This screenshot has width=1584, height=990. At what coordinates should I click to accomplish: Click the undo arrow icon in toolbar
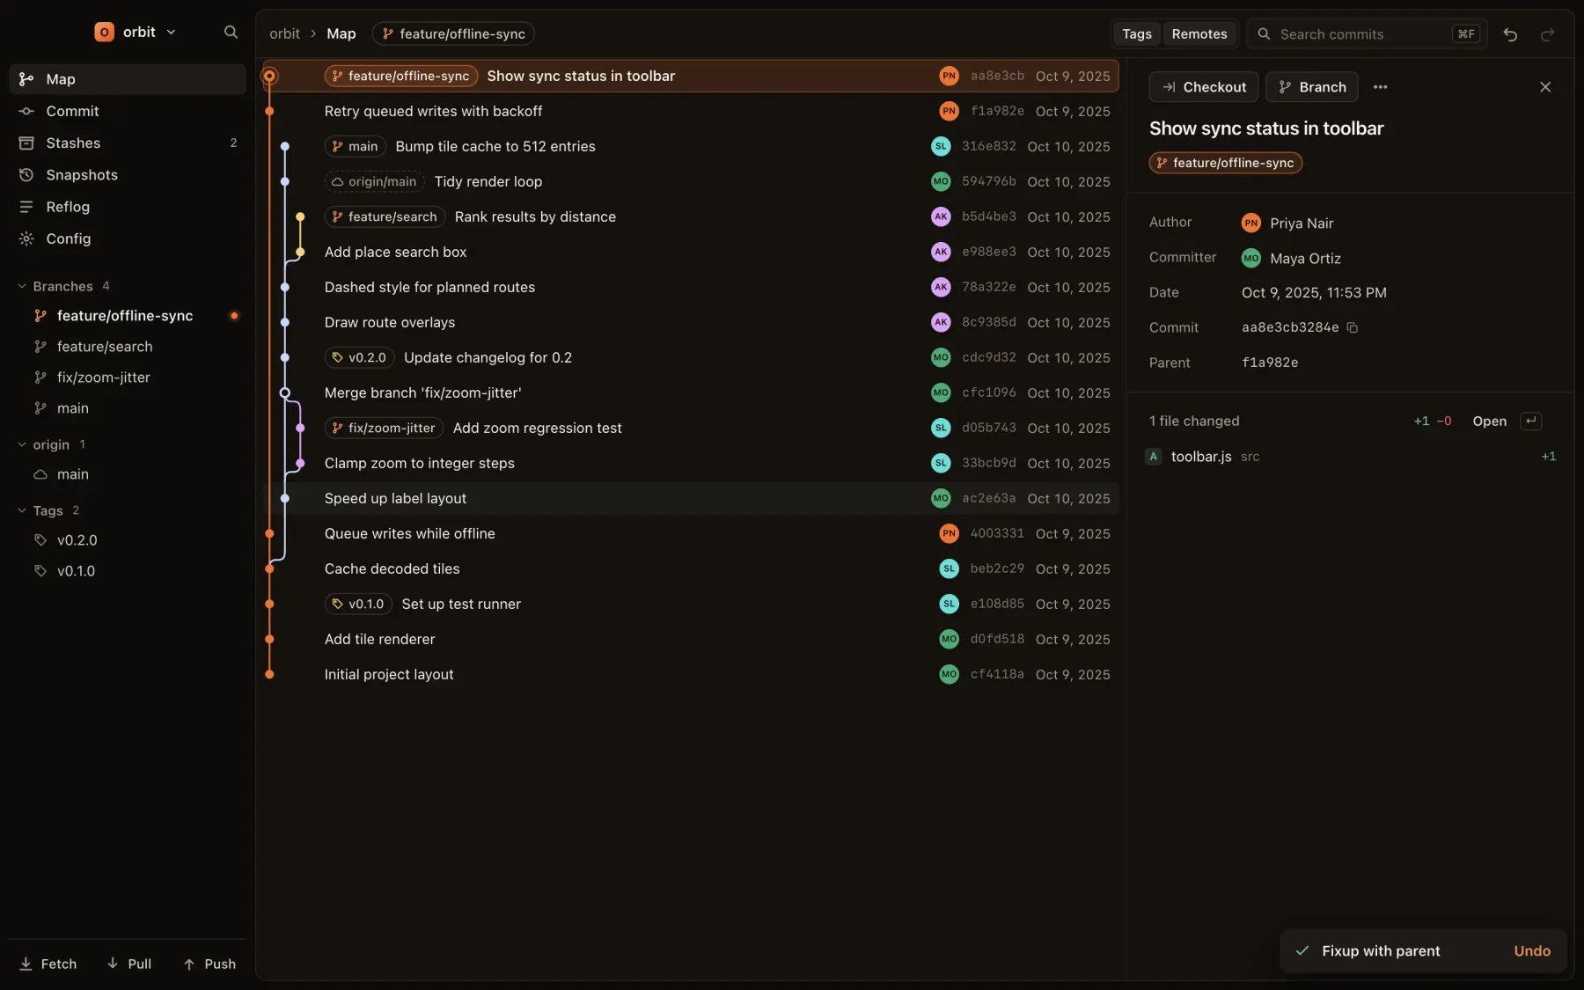(x=1510, y=34)
